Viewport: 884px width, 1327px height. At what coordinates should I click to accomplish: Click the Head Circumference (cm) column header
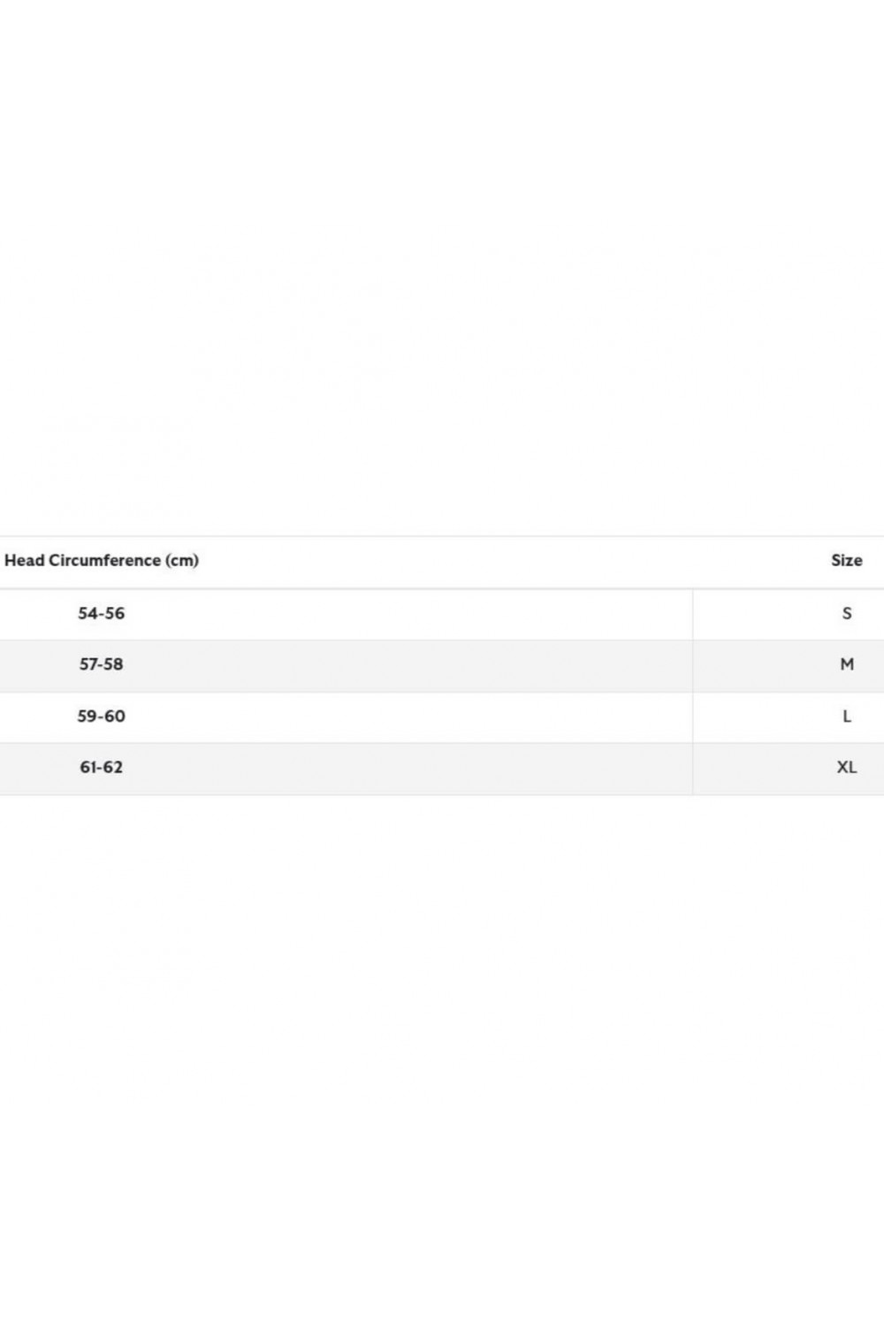point(102,560)
